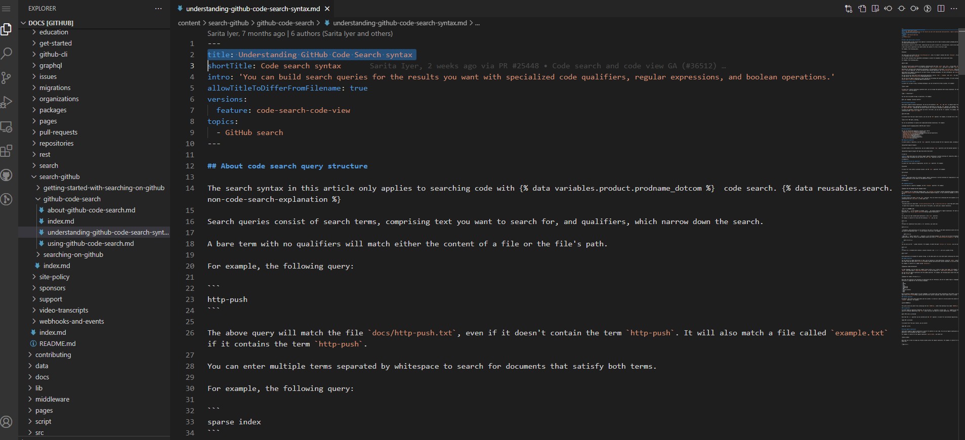
Task: Open the hamburger application menu
Action: coord(6,9)
